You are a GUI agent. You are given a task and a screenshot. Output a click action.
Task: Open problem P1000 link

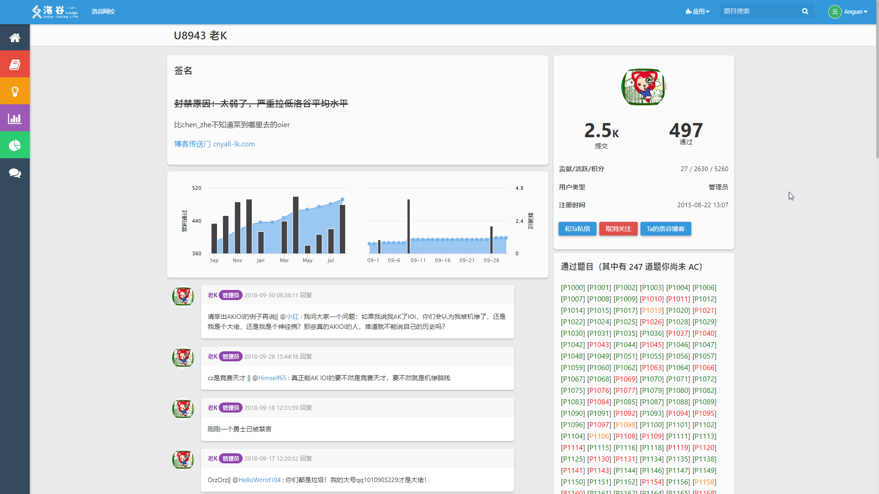[x=572, y=287]
